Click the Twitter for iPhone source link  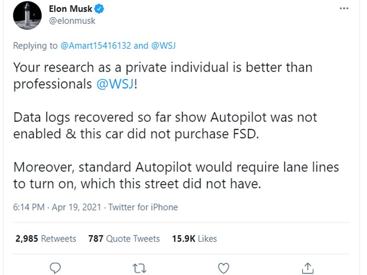[x=143, y=207]
